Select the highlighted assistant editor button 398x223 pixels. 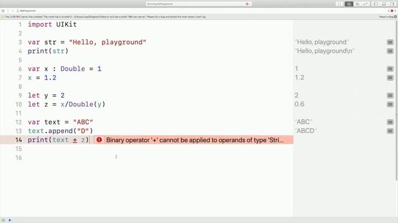(349, 4)
